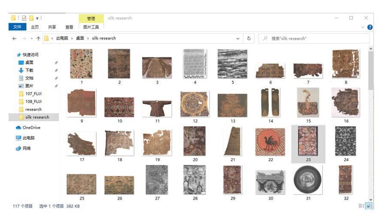
Task: Select image thumbnail 10
Action: [x=119, y=107]
